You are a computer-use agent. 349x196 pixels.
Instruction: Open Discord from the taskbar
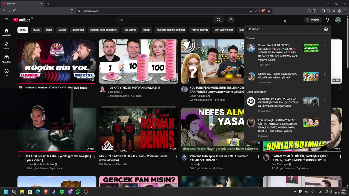click(70, 192)
